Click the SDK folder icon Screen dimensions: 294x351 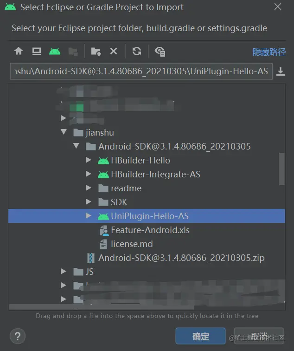[103, 202]
